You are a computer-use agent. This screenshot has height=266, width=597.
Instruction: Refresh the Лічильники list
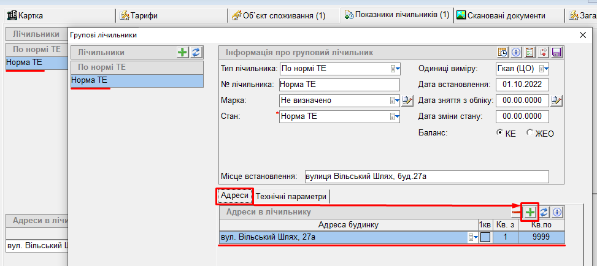[x=196, y=53]
